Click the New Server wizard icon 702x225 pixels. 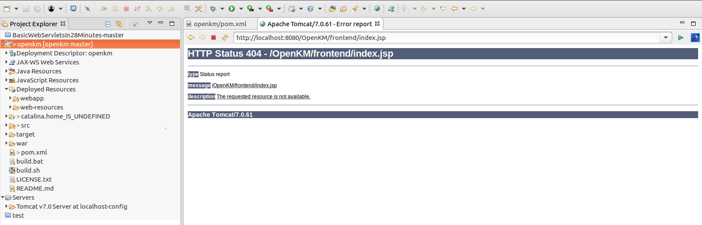click(x=292, y=9)
